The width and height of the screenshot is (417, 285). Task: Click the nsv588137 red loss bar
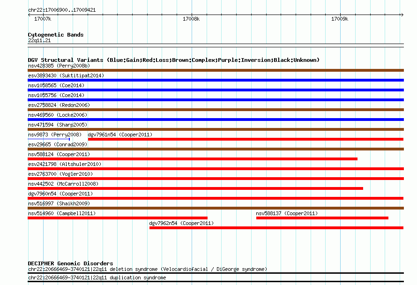(322, 218)
